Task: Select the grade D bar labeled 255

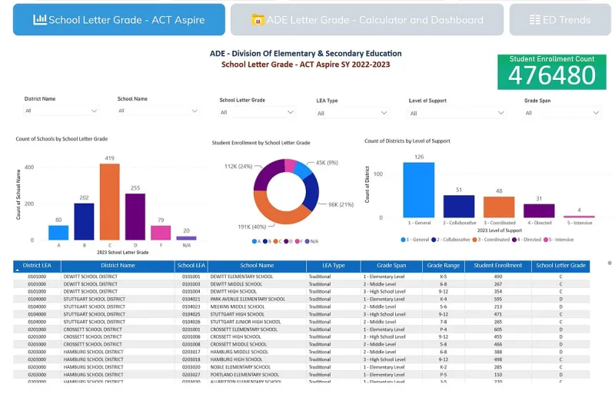Action: (135, 217)
